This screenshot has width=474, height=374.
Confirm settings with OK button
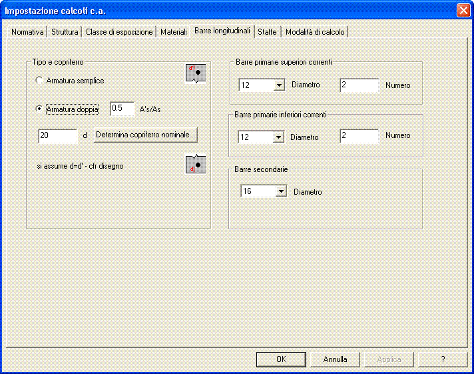tap(281, 359)
